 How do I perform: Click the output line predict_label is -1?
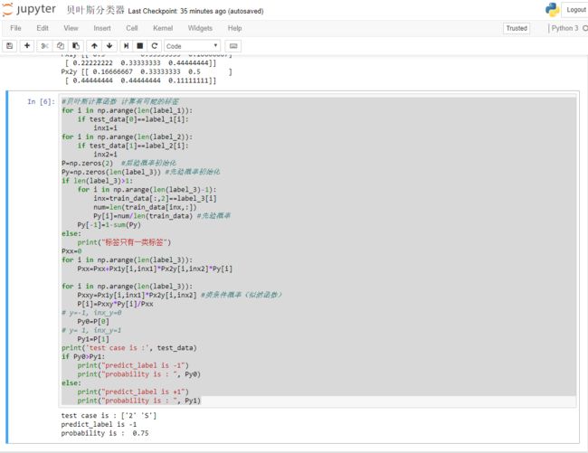coord(99,424)
